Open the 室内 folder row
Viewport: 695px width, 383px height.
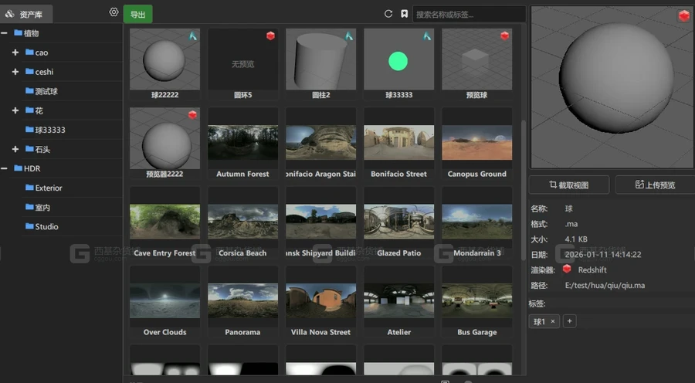[x=72, y=207]
